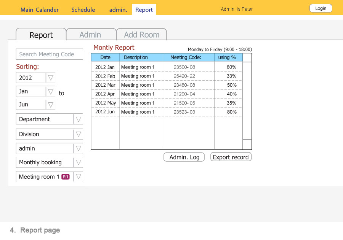Expand the Department dropdown

50,119
